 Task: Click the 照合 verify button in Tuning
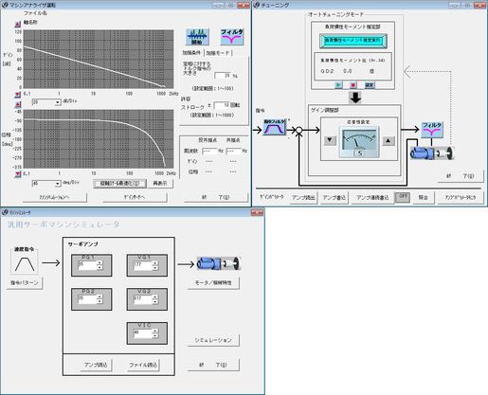pyautogui.click(x=423, y=197)
